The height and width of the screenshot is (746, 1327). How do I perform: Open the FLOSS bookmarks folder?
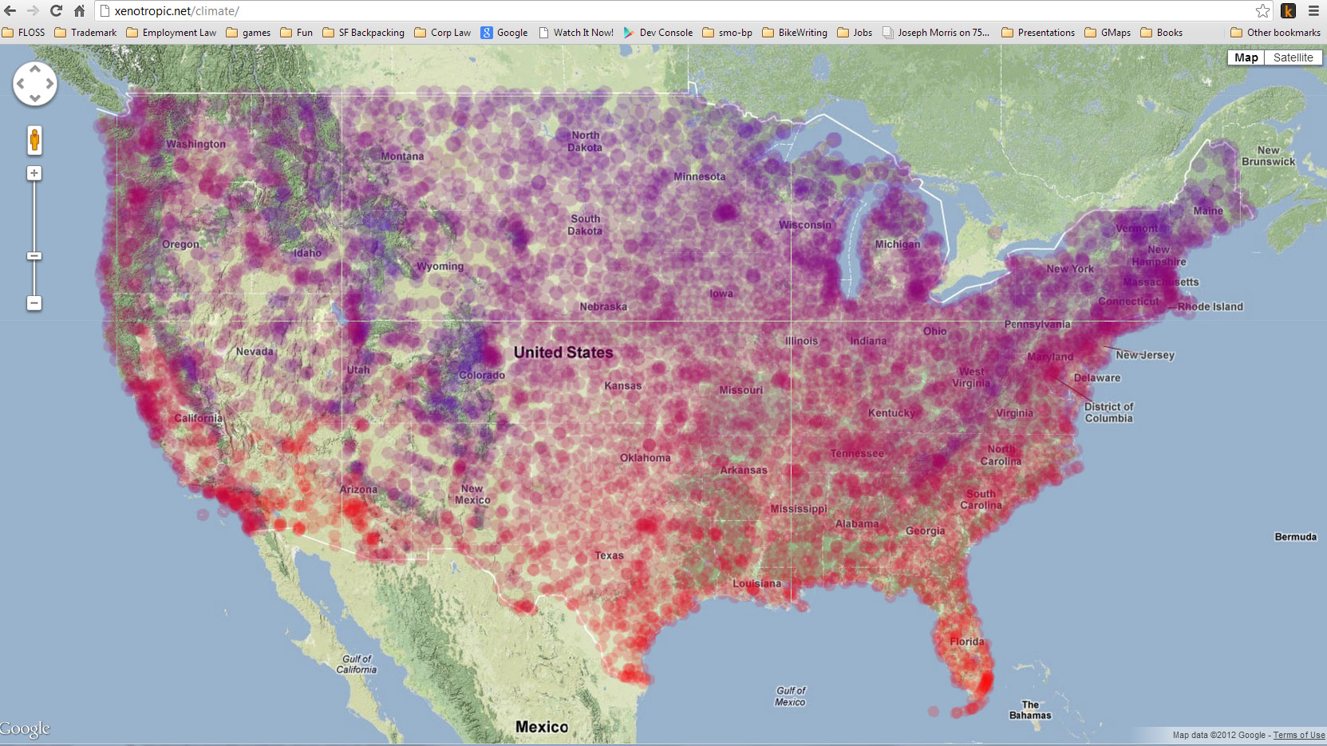(24, 33)
